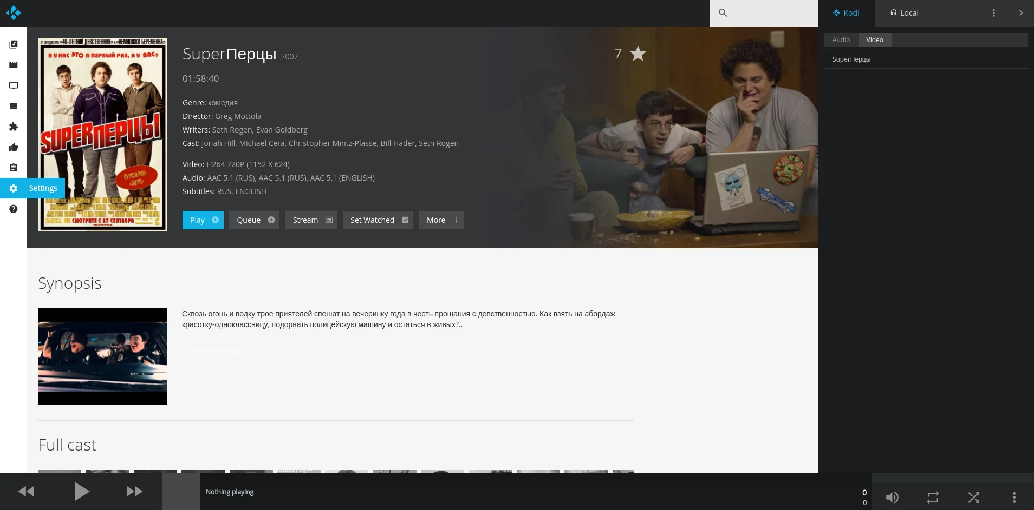Skip to next track button
Image resolution: width=1034 pixels, height=510 pixels.
134,492
